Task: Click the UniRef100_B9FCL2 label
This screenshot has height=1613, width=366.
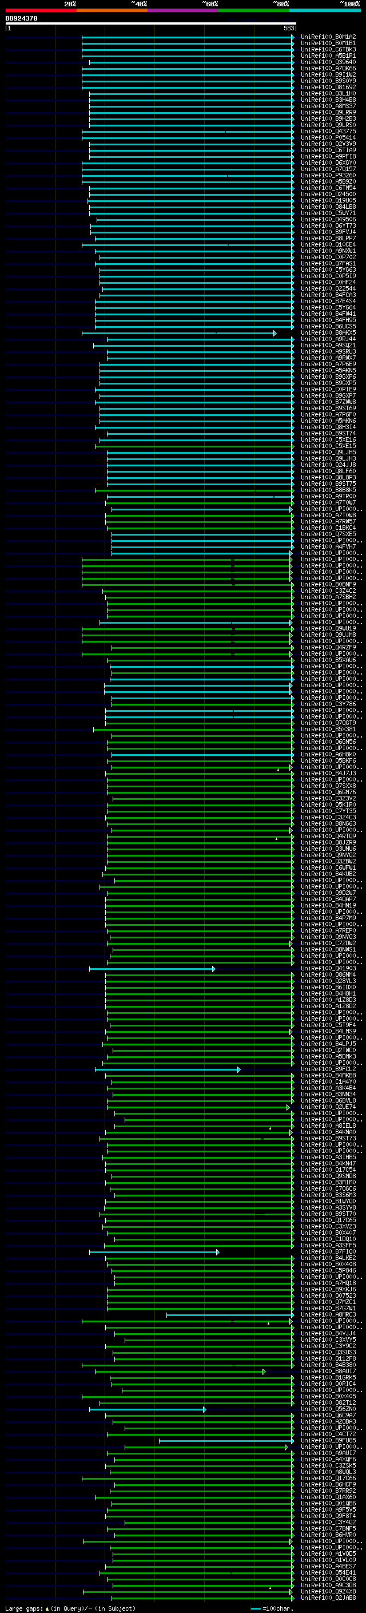Action: click(328, 1069)
